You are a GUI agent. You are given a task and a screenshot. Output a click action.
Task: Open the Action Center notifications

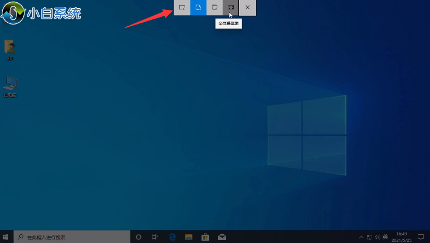pos(421,237)
